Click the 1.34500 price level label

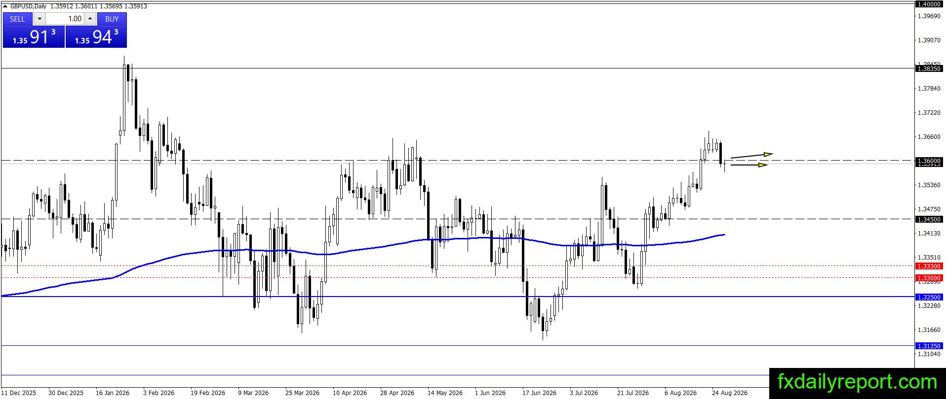tap(929, 219)
